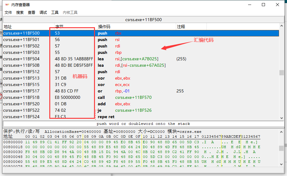Click je target csrss.exe+11BF526
The image size is (287, 176).
[x=134, y=110]
